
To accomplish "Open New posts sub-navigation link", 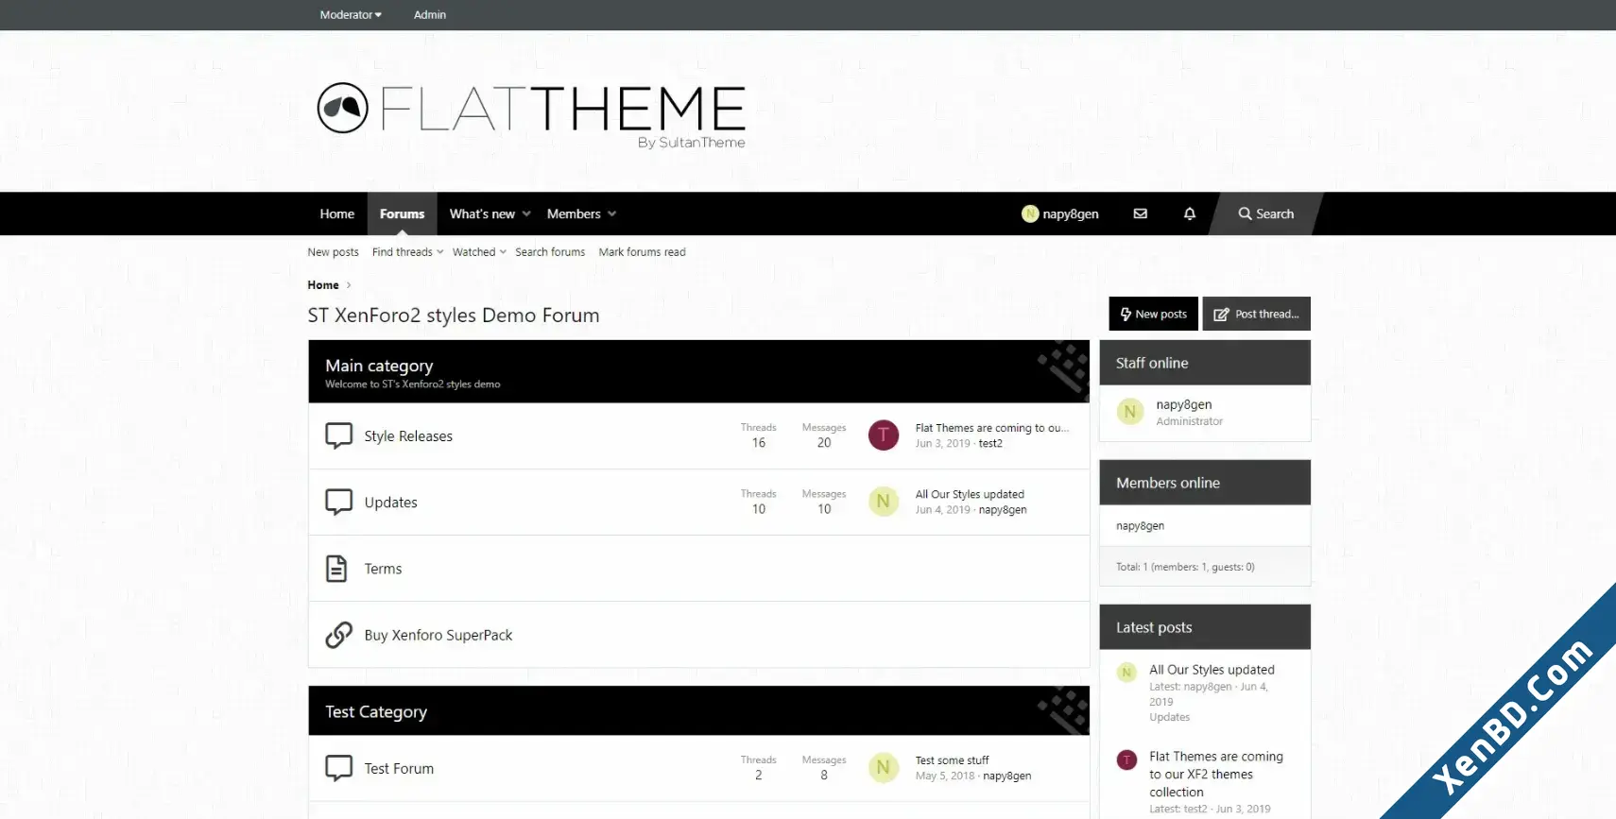I will [x=333, y=252].
